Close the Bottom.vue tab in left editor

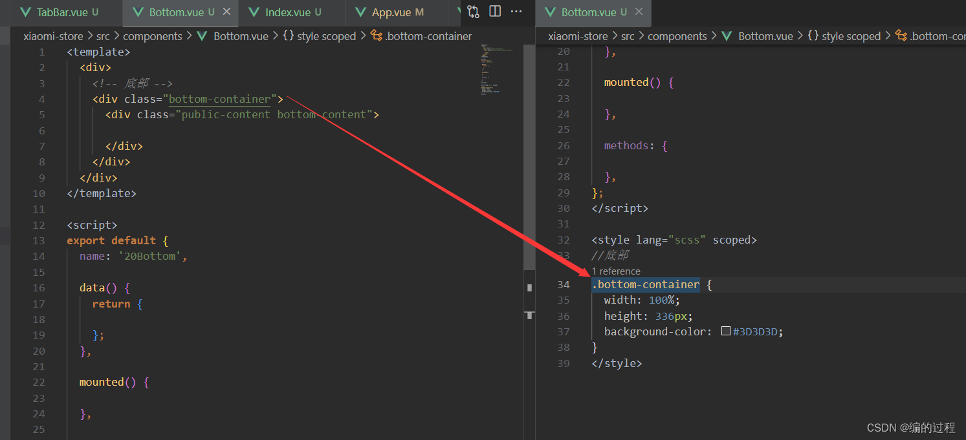click(226, 12)
